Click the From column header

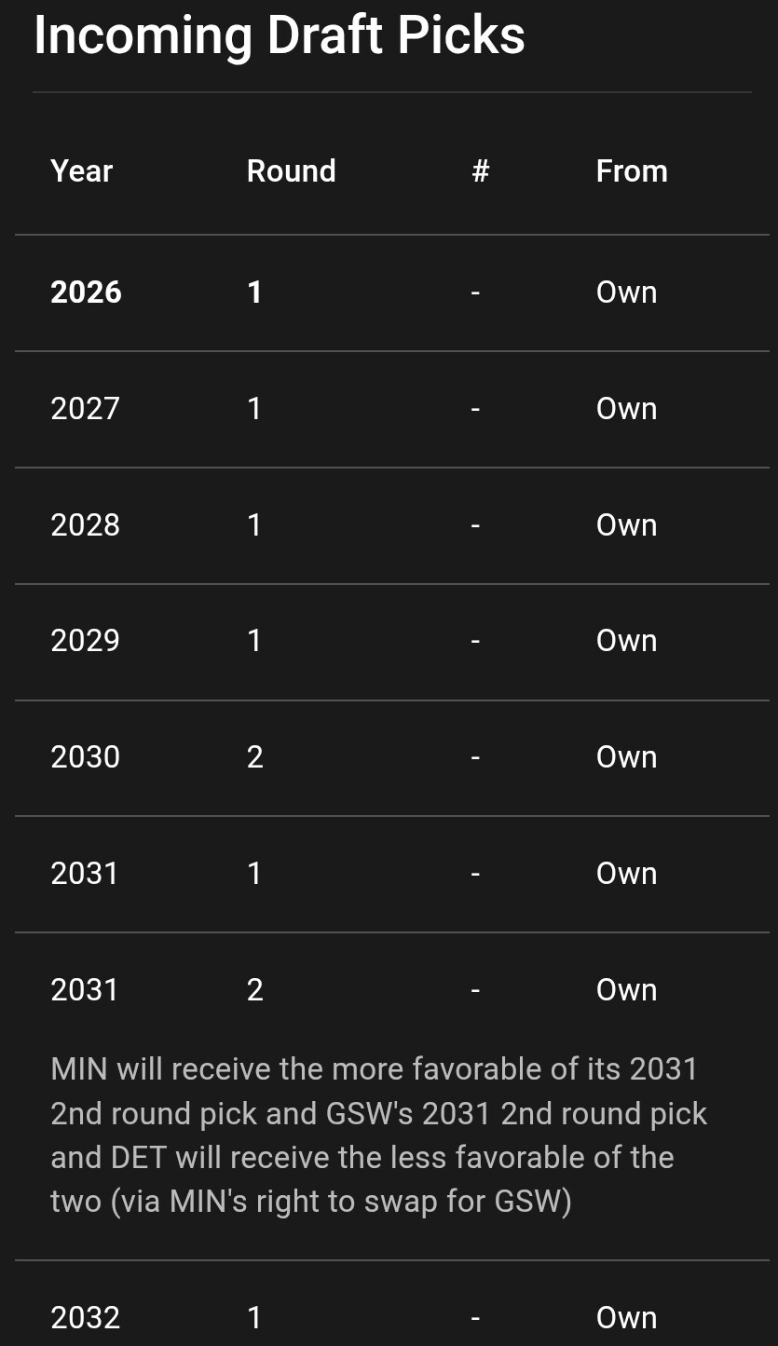631,171
